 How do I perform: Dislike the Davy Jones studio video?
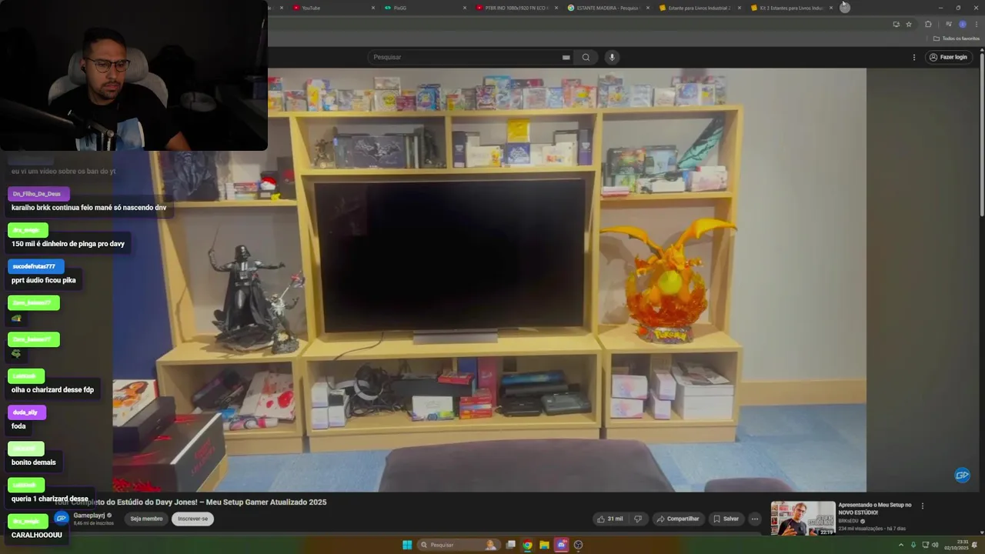pyautogui.click(x=638, y=519)
